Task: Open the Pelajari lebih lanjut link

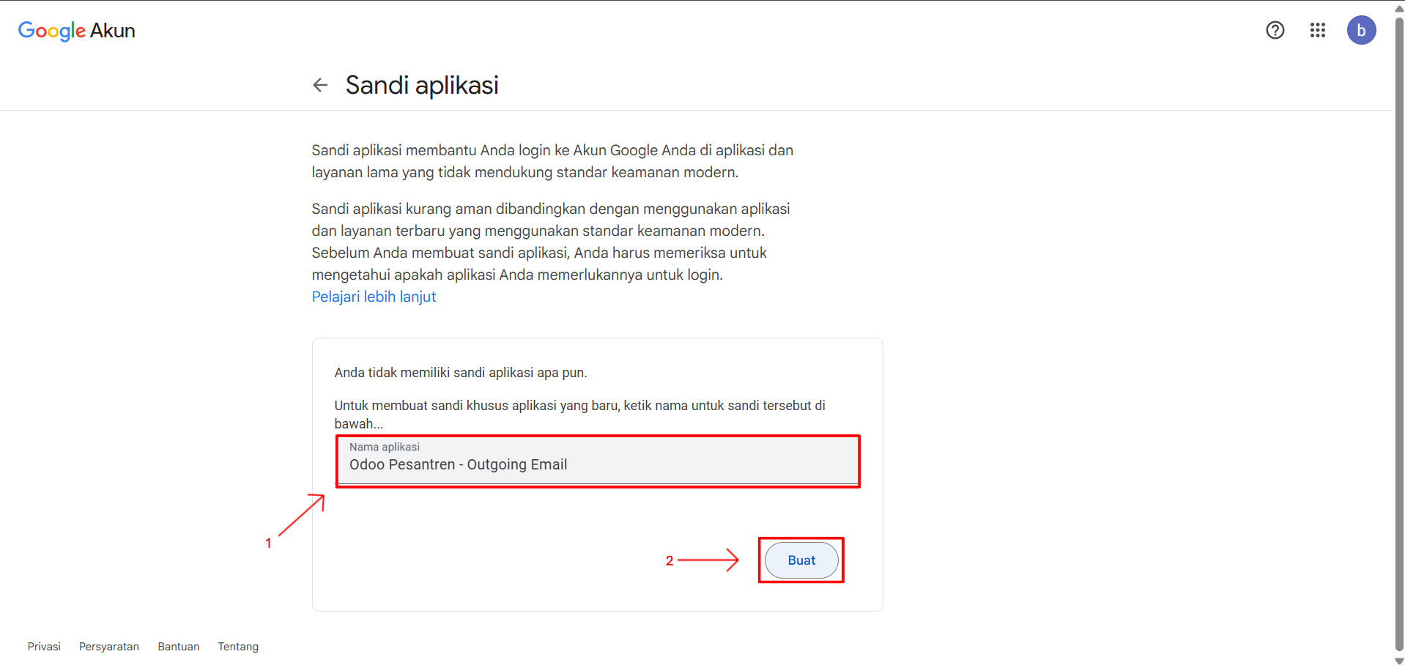Action: 374,297
